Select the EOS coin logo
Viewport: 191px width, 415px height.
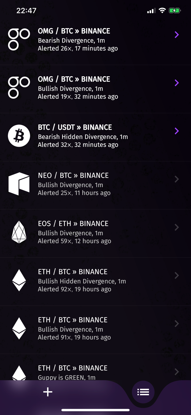pos(19,232)
